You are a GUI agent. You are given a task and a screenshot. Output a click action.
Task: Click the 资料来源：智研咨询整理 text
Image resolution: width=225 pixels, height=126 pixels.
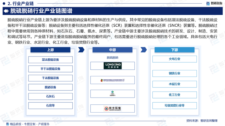202,121
